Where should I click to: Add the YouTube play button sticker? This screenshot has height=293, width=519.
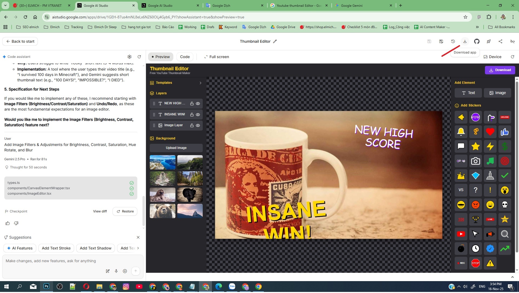pyautogui.click(x=461, y=234)
